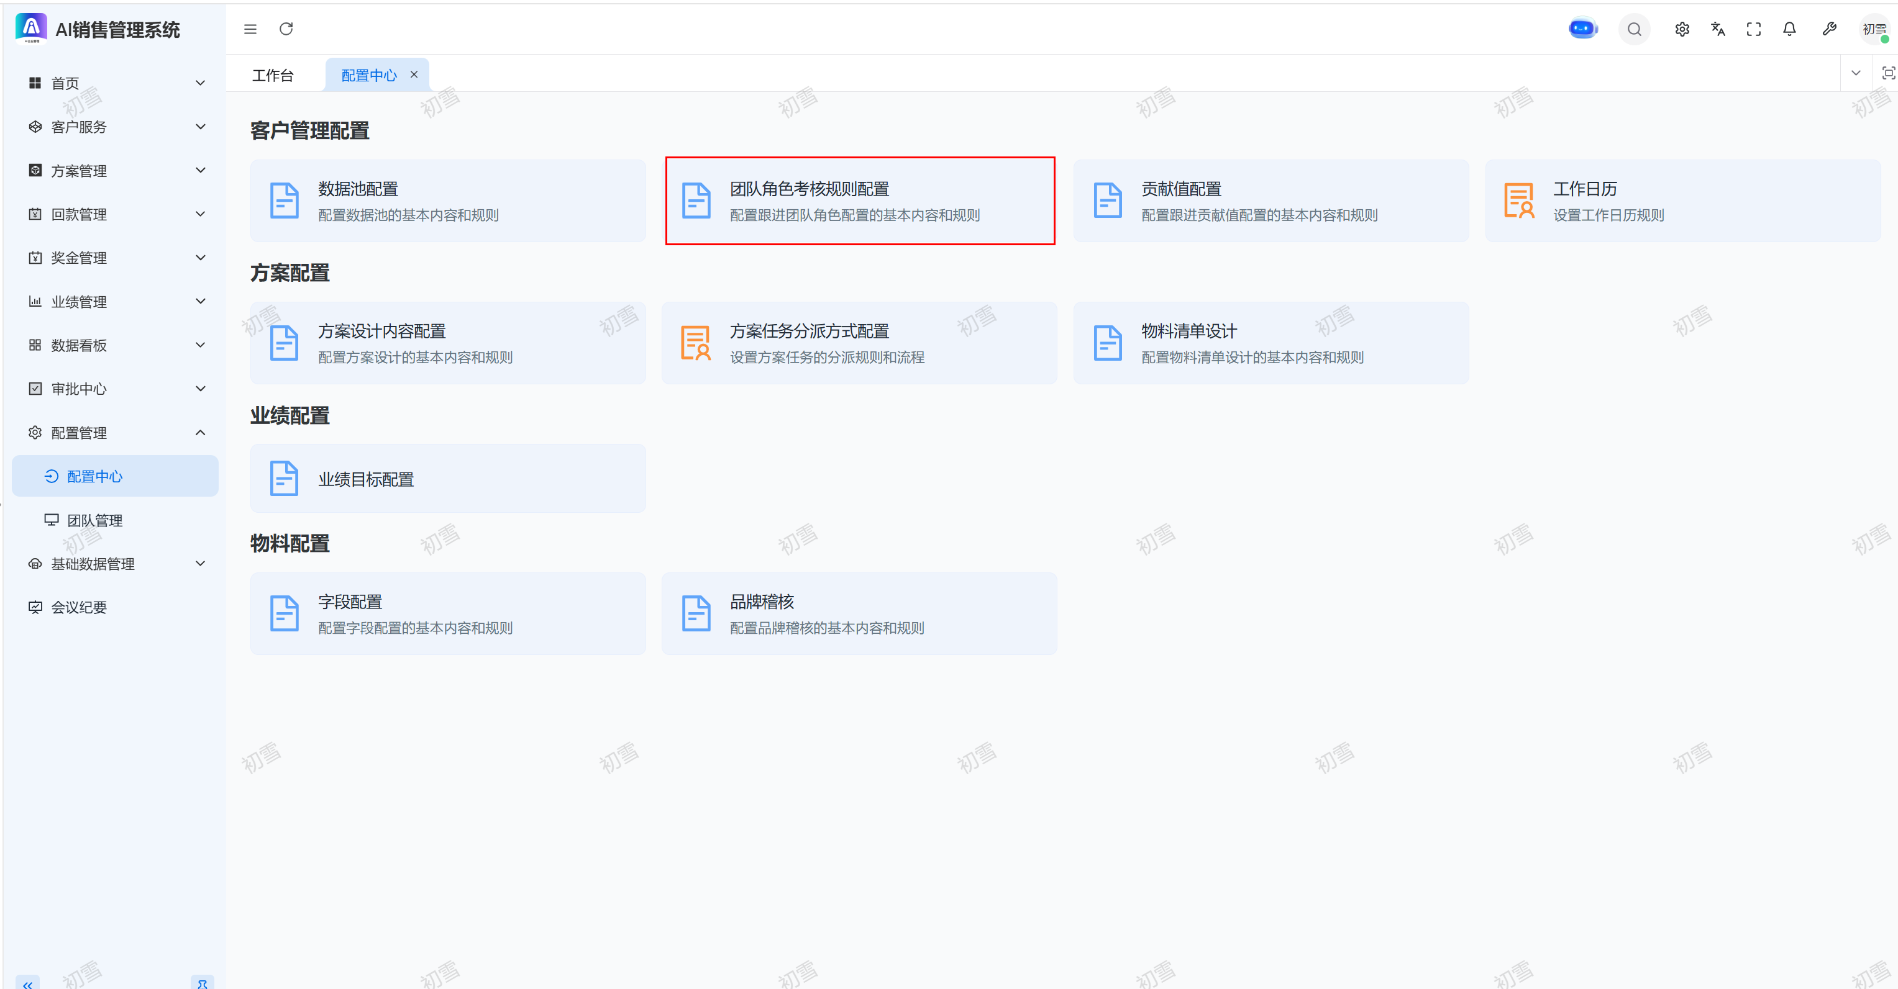Click the language translate icon
The height and width of the screenshot is (989, 1898).
[x=1717, y=29]
